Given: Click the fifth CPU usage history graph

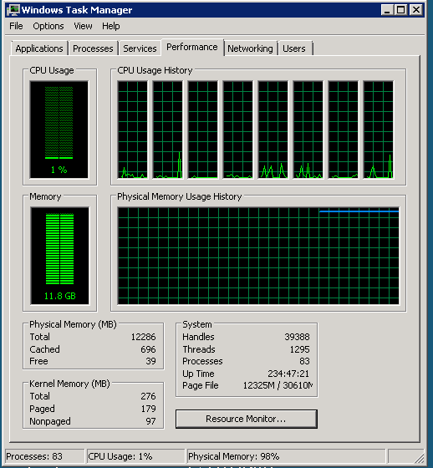Looking at the screenshot, I should pos(273,130).
